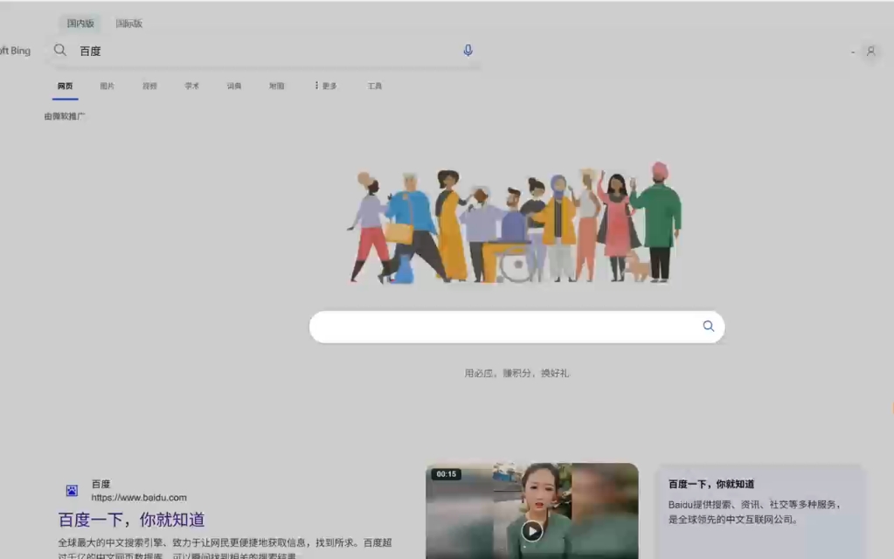This screenshot has height=559, width=894.
Task: Select the 视频 results tab
Action: click(149, 86)
